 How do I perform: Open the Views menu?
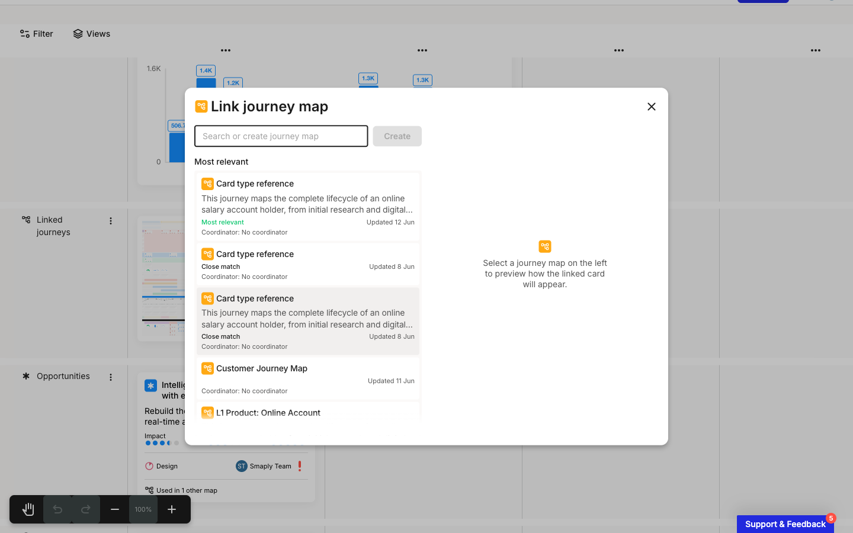92,34
